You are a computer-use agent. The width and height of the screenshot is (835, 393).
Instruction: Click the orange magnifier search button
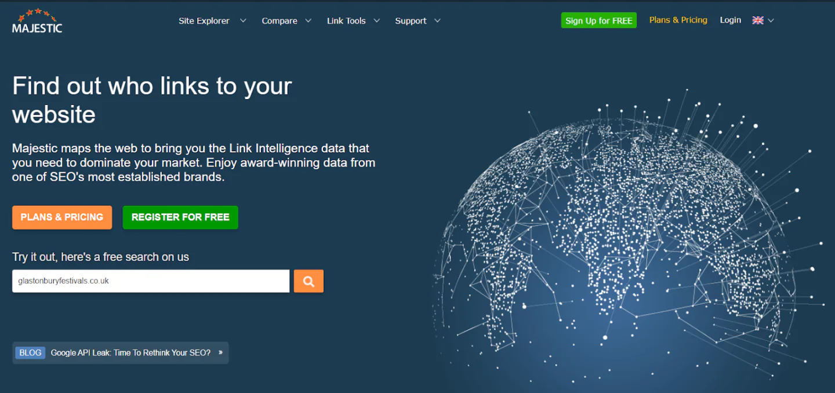(308, 281)
